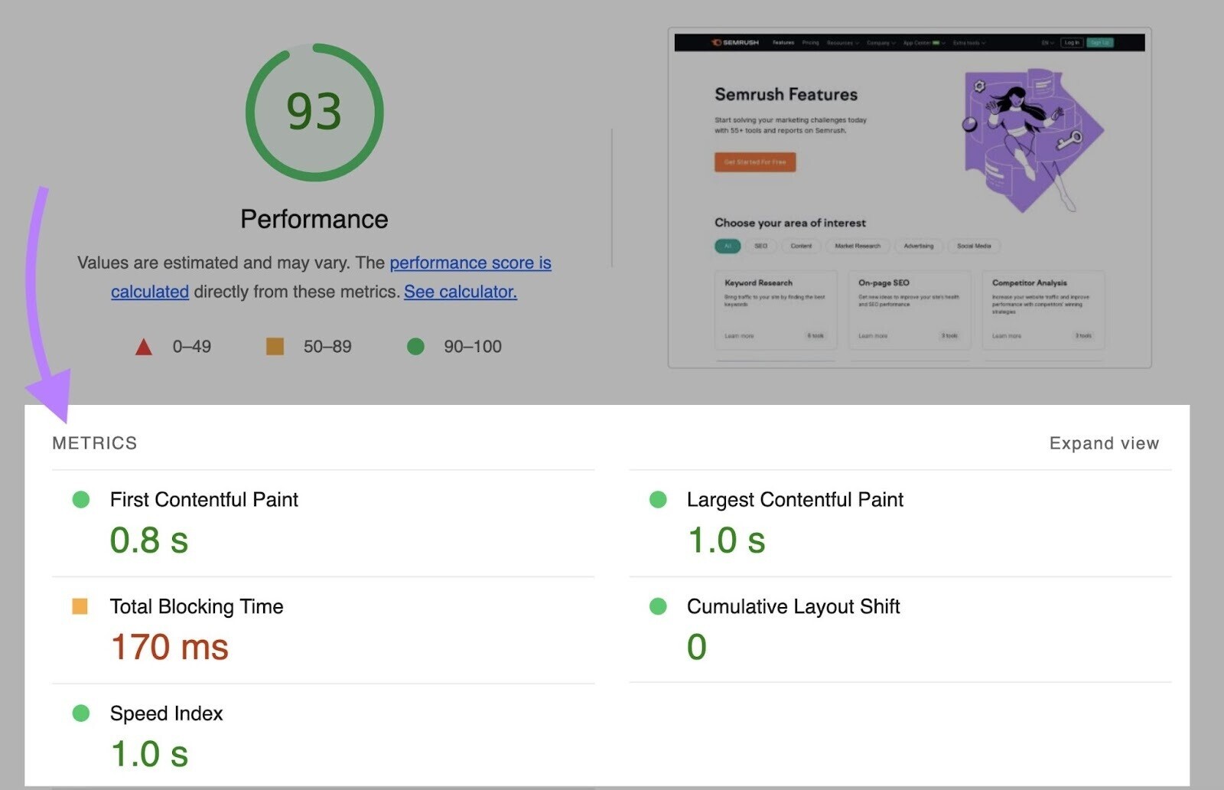The width and height of the screenshot is (1224, 790).
Task: Open the See calculator link
Action: coord(460,292)
